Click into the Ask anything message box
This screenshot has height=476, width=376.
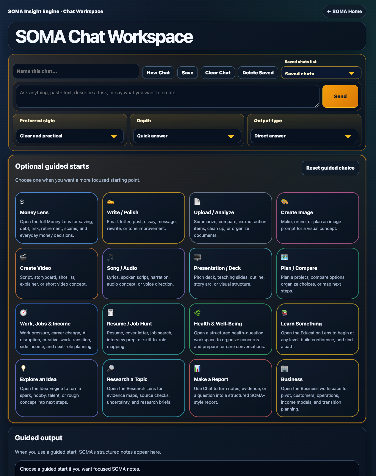[x=168, y=96]
